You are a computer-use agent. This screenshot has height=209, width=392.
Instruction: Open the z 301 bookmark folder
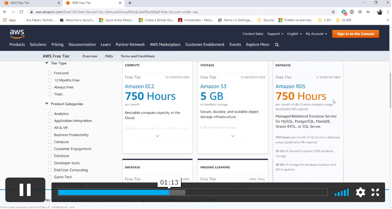(x=325, y=20)
